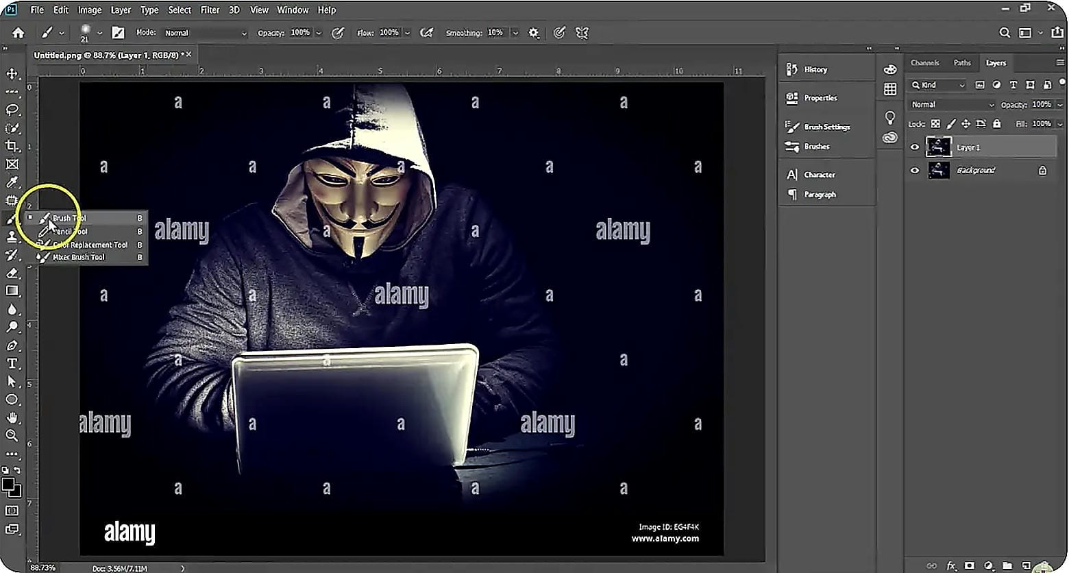Switch to the Channels tab
Viewport: 1069px width, 573px height.
(x=924, y=62)
